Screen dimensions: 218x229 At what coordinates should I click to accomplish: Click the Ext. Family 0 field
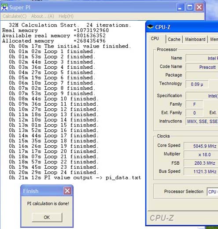[194, 113]
